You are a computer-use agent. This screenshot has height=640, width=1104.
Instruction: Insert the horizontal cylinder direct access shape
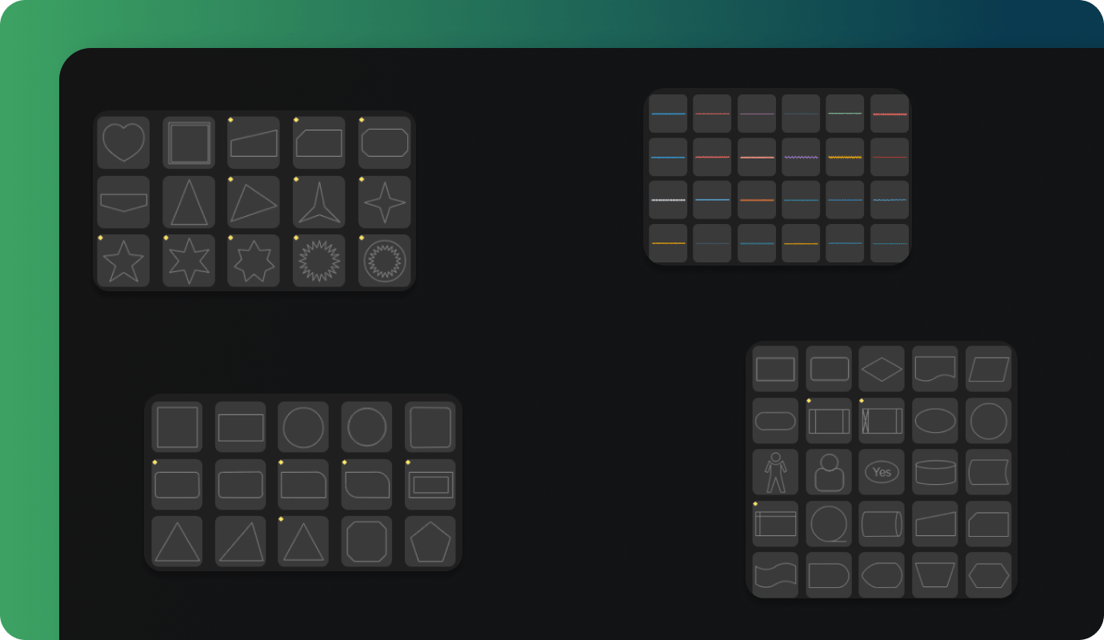click(x=882, y=524)
